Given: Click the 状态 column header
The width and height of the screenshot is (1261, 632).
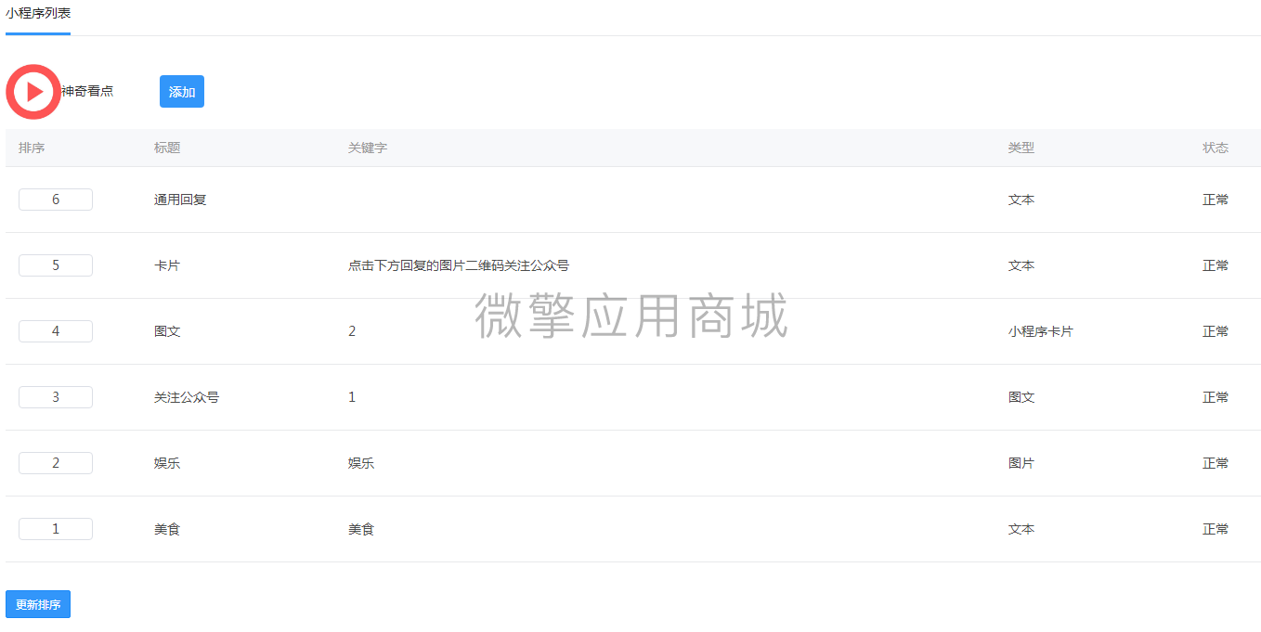Looking at the screenshot, I should (1215, 148).
